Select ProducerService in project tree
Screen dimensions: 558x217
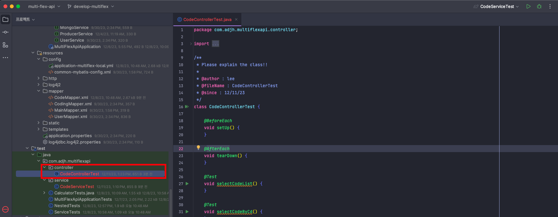tap(76, 34)
